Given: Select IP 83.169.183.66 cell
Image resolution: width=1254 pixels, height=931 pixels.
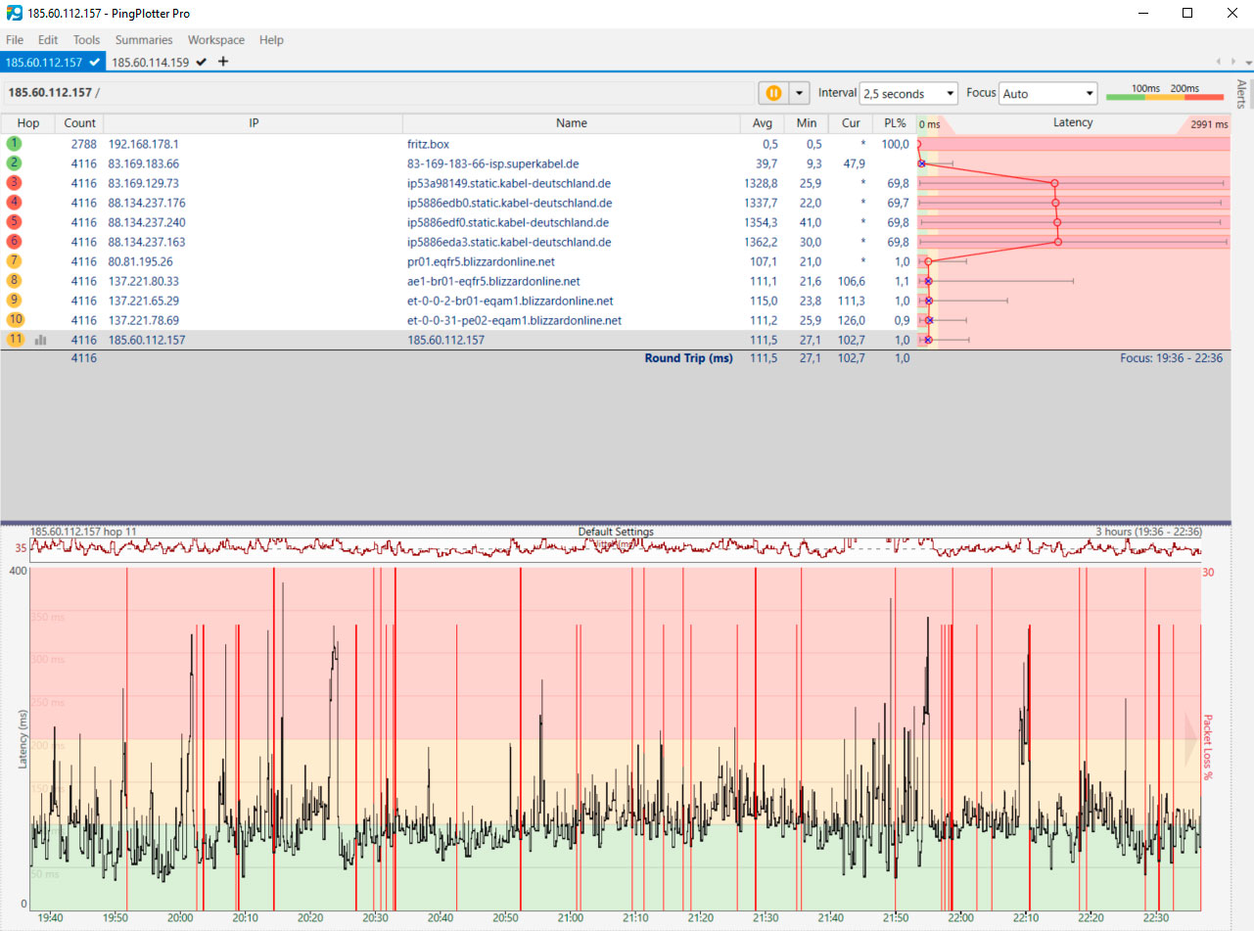Looking at the screenshot, I should click(143, 163).
